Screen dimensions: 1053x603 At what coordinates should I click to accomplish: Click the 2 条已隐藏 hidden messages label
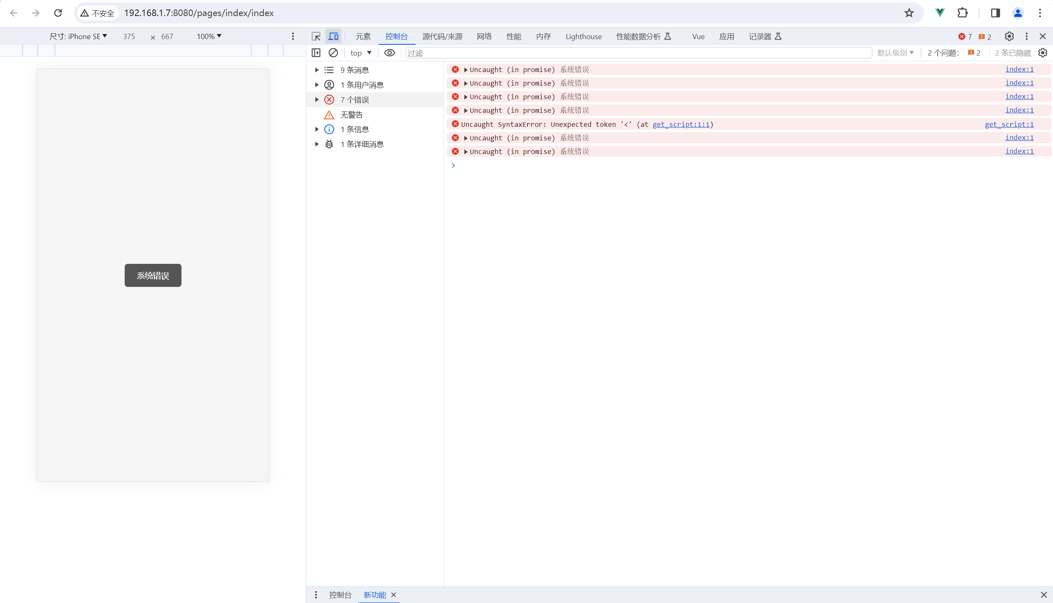[x=1013, y=53]
